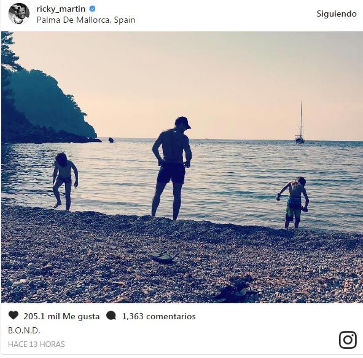Click the tree-covered cliff in photo
Screen dimensions: 363x358
[46, 102]
